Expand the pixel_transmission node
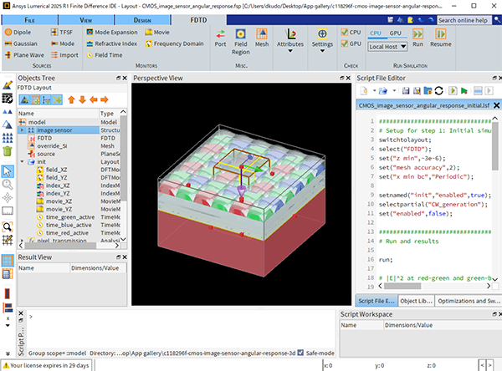Viewport: 502px width, 371px height. pyautogui.click(x=22, y=240)
